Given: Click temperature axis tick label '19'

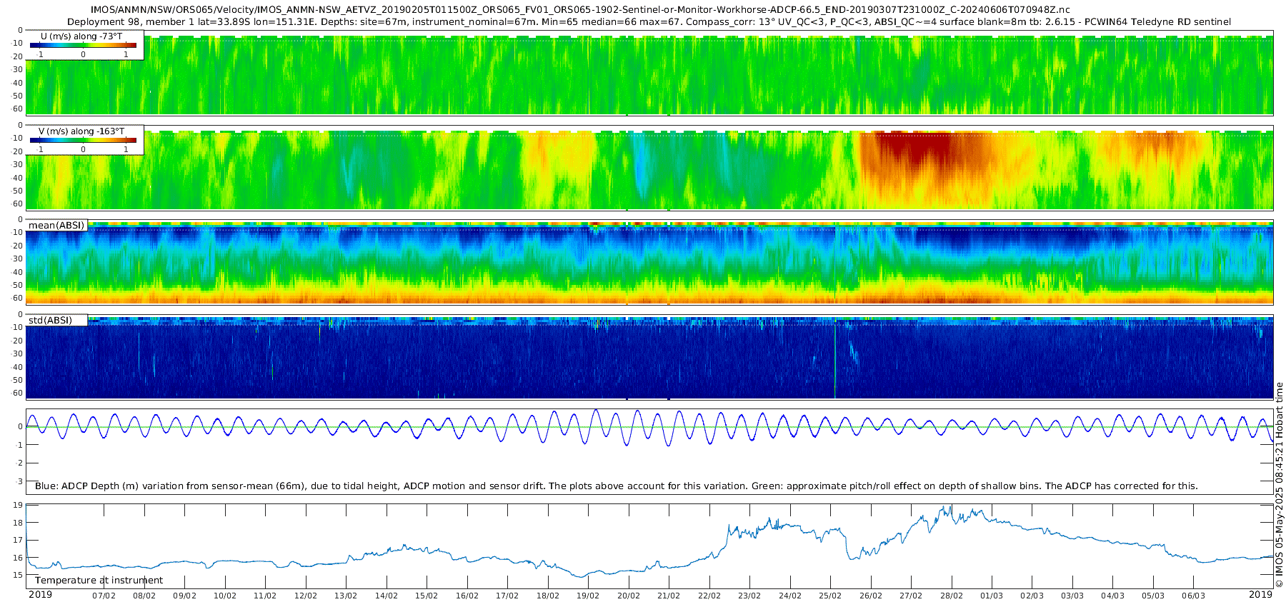Looking at the screenshot, I should click(x=18, y=505).
